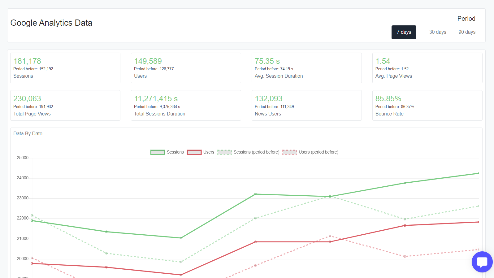Click the Total Page Views card
The height and width of the screenshot is (278, 494).
(65, 106)
